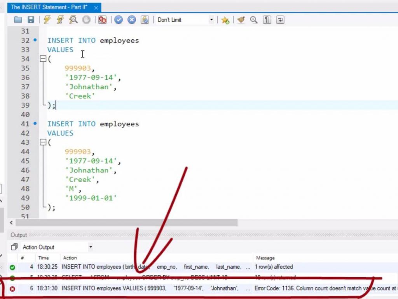398x299 pixels.
Task: Run Explain plan with the magnifier-lightning icon
Action: 73,19
